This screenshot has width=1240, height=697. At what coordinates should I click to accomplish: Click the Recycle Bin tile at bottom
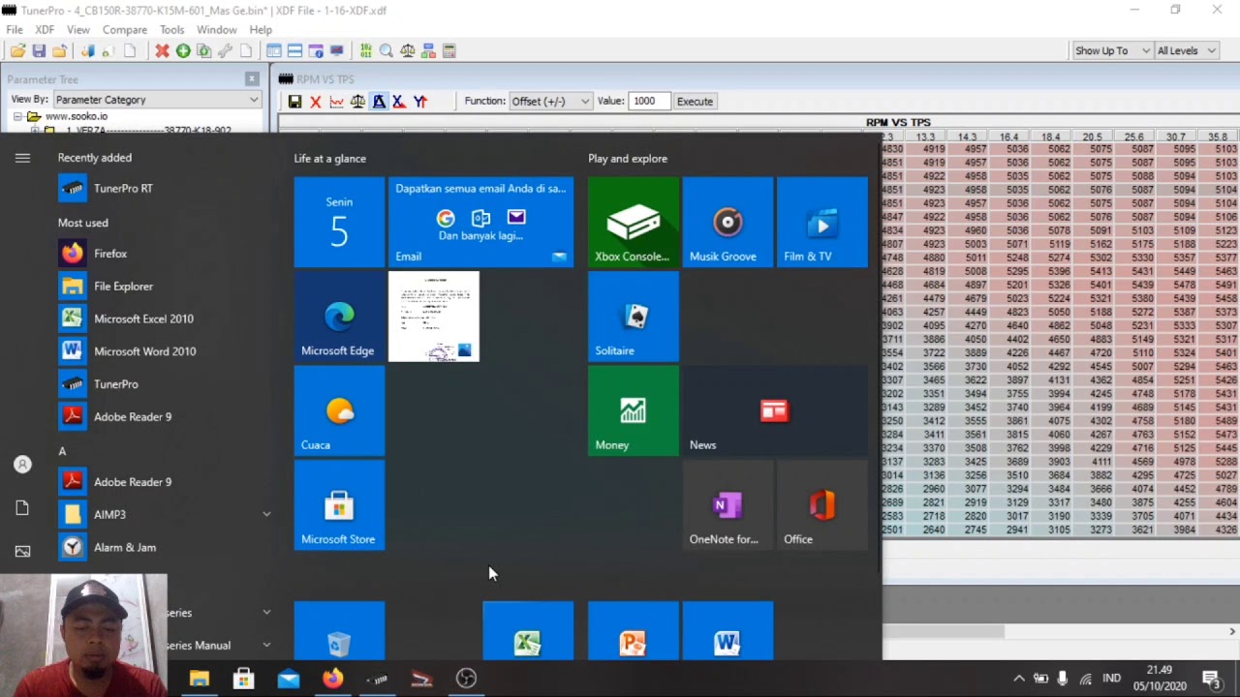point(339,631)
